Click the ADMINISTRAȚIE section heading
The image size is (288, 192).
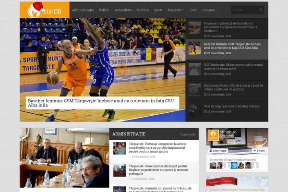[x=129, y=134]
